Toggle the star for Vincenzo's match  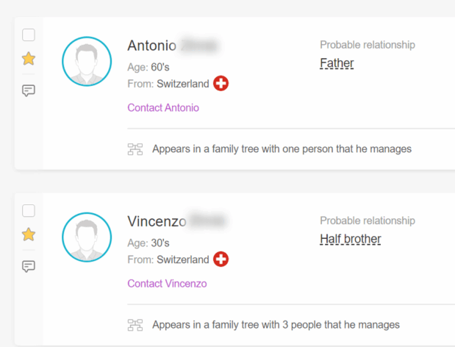pos(29,235)
